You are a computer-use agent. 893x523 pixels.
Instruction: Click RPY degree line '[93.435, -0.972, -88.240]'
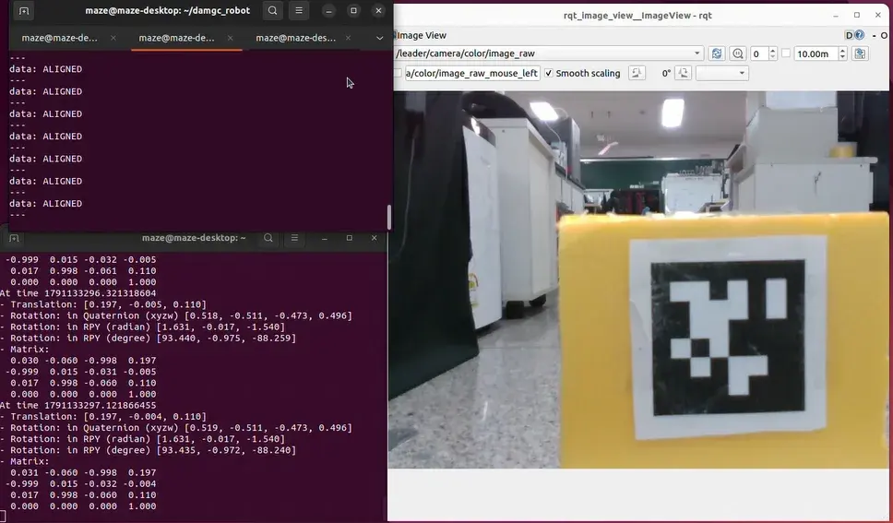click(149, 450)
